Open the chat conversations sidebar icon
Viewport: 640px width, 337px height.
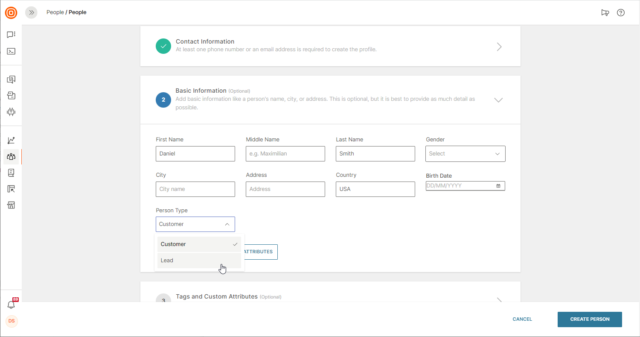tap(11, 35)
